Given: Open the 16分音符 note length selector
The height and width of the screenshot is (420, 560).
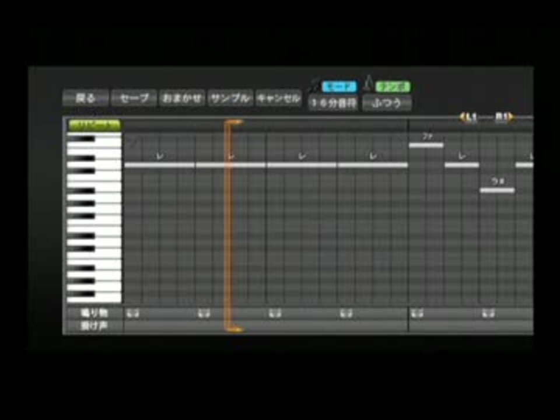Looking at the screenshot, I should (x=333, y=103).
